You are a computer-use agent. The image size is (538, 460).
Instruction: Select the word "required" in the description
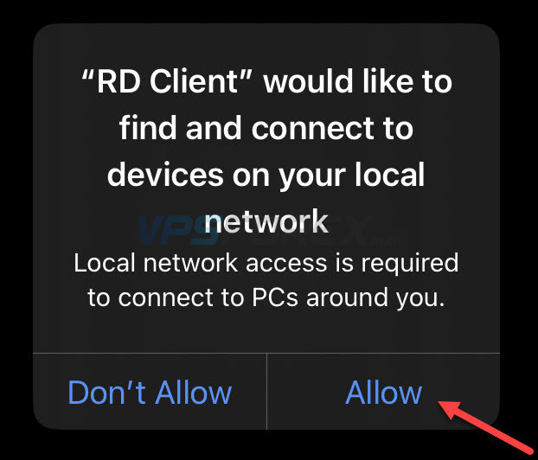410,264
